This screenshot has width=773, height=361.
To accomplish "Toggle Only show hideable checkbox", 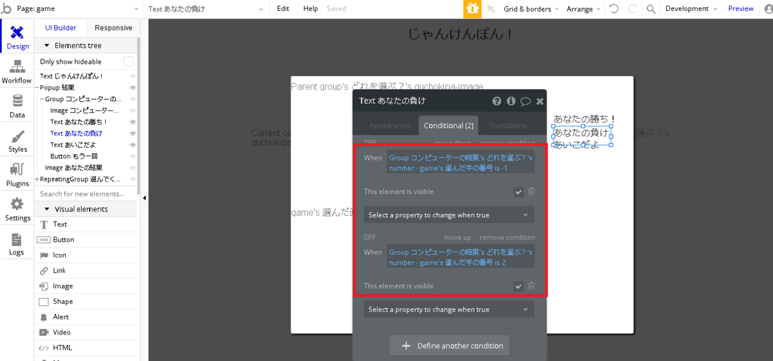I will pyautogui.click(x=129, y=61).
